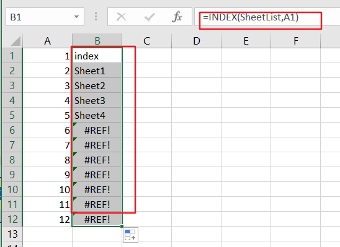Click the formula bar with INDEX formula
The image size is (340, 247).
(x=267, y=17)
